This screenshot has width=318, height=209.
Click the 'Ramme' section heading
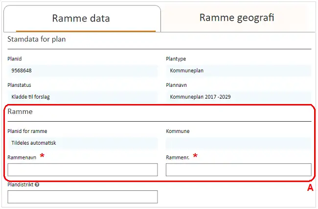click(20, 111)
